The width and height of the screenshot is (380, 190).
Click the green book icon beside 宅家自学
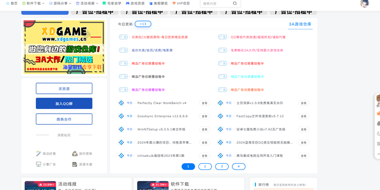pyautogui.click(x=104, y=3)
